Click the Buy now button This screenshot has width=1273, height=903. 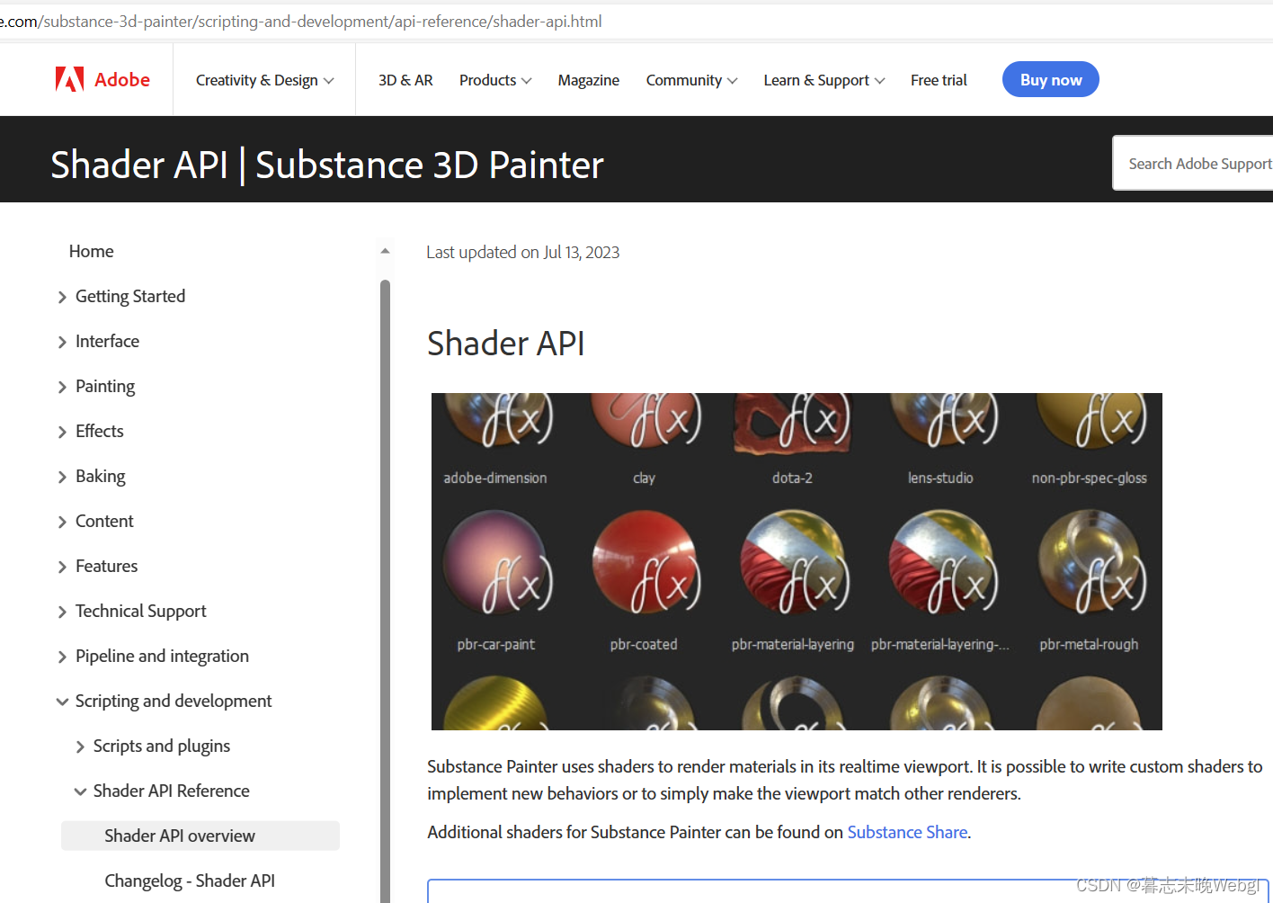point(1050,79)
